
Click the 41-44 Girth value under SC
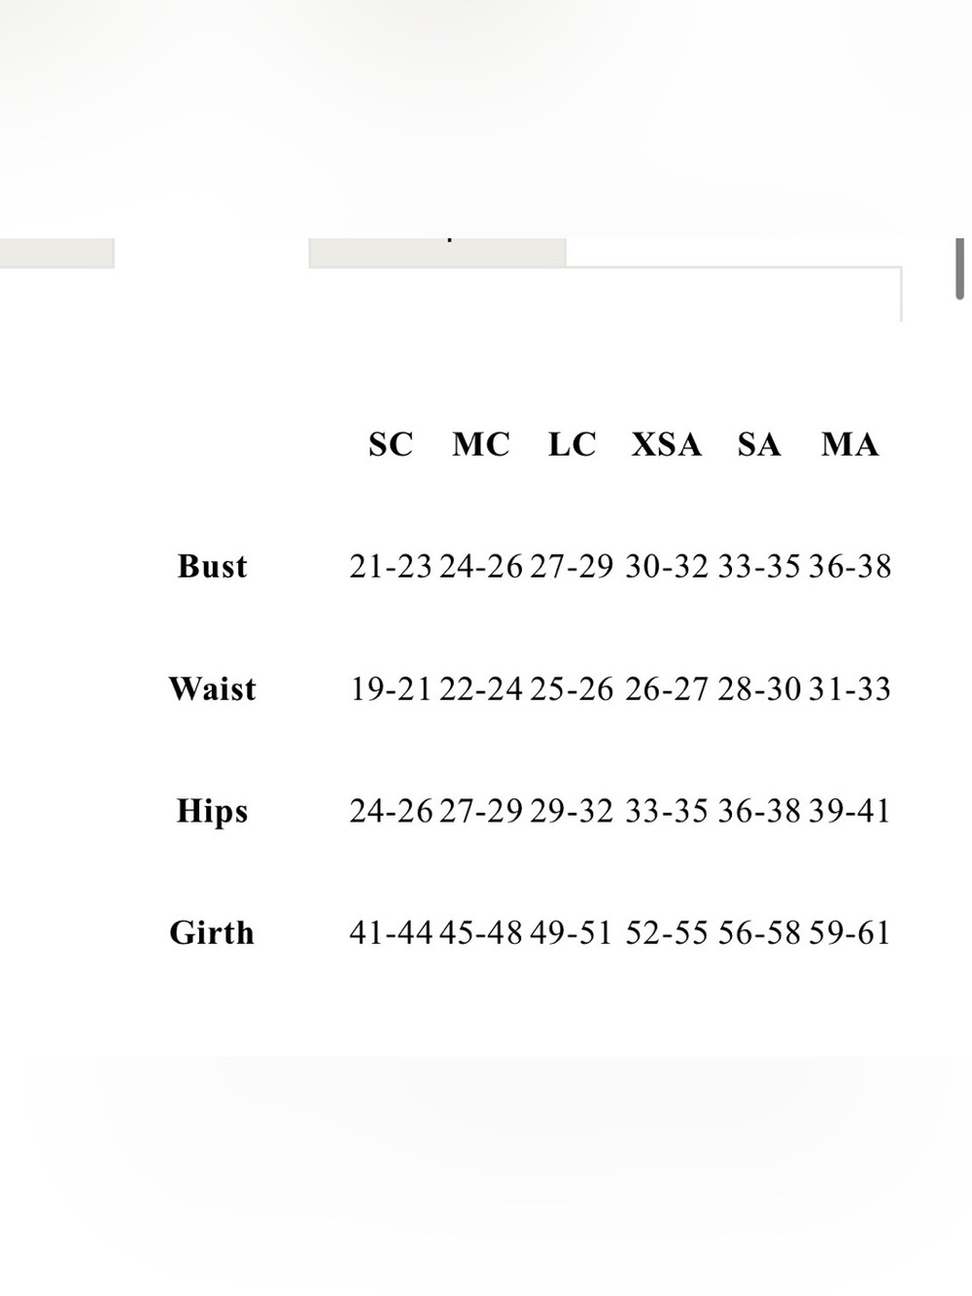tap(391, 932)
